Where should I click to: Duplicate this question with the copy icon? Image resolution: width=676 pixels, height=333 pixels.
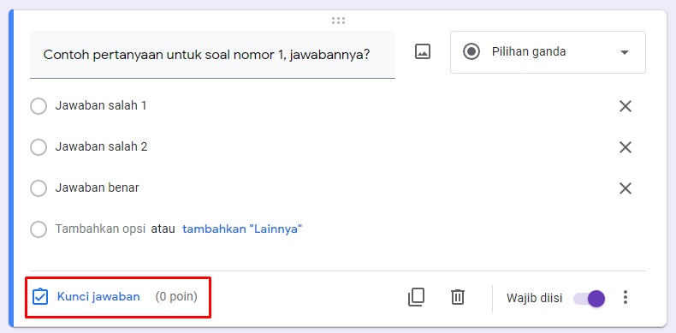click(x=416, y=297)
